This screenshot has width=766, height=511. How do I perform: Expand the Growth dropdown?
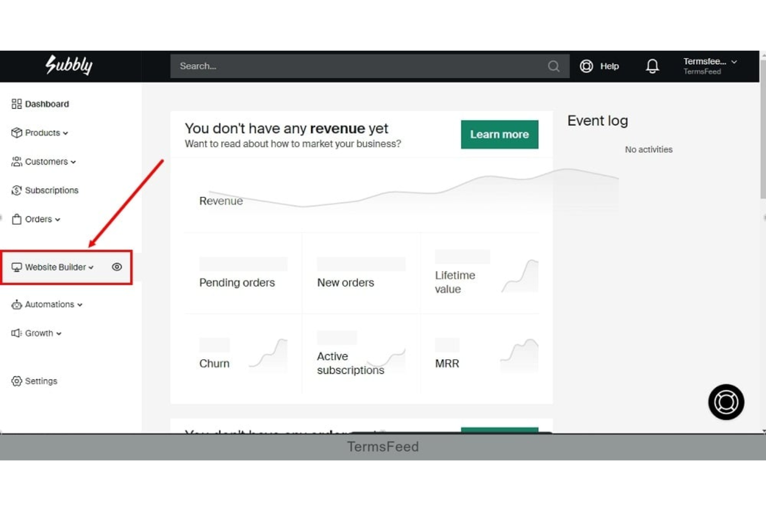[x=59, y=333]
